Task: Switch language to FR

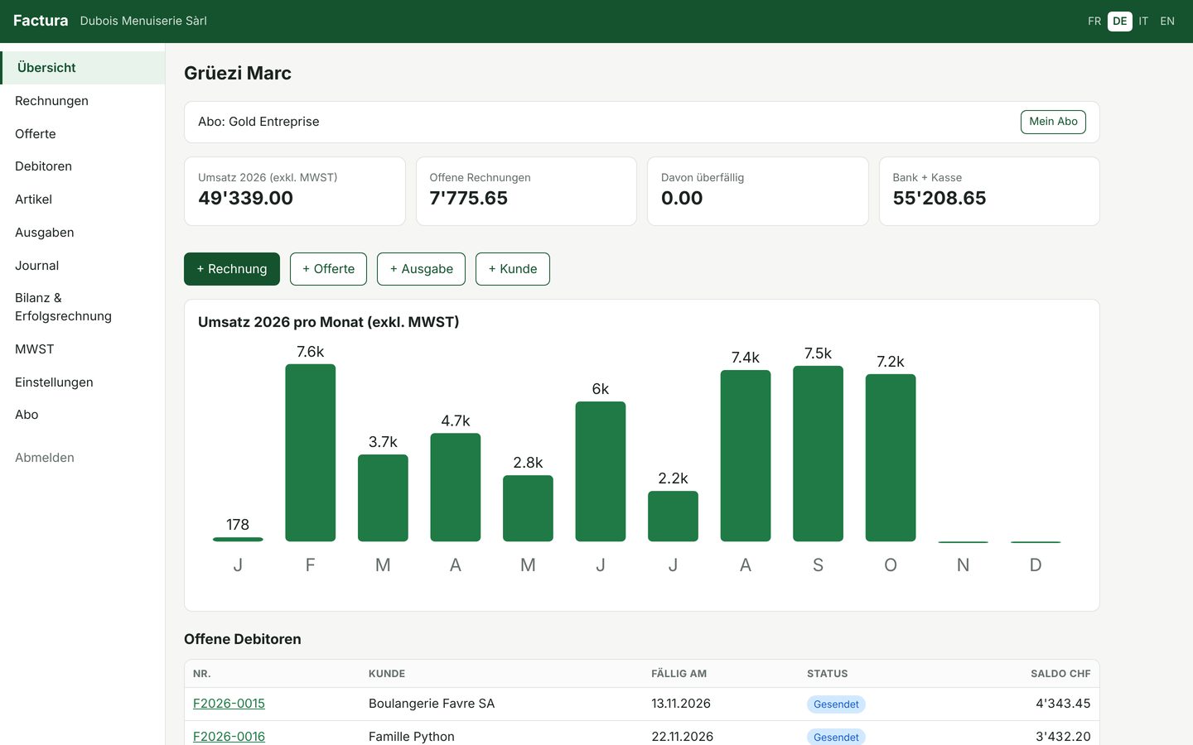Action: (1094, 22)
